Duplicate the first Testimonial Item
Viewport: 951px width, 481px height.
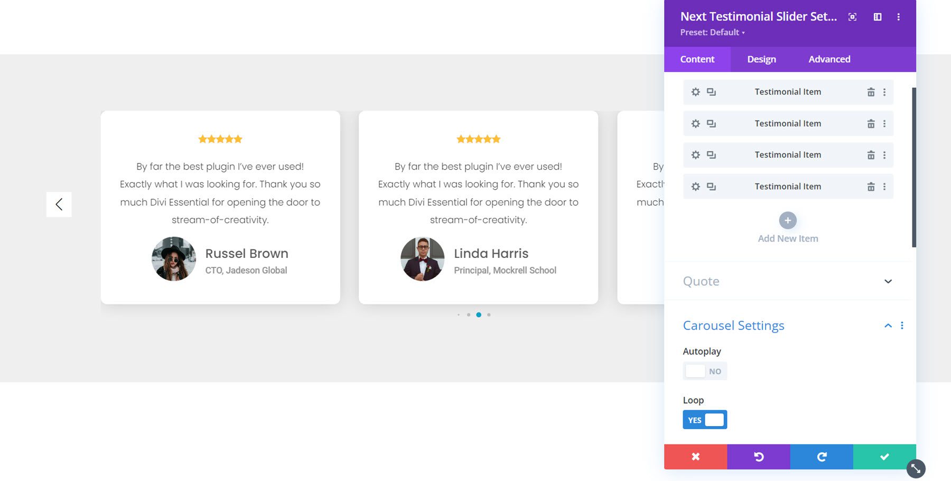click(712, 92)
